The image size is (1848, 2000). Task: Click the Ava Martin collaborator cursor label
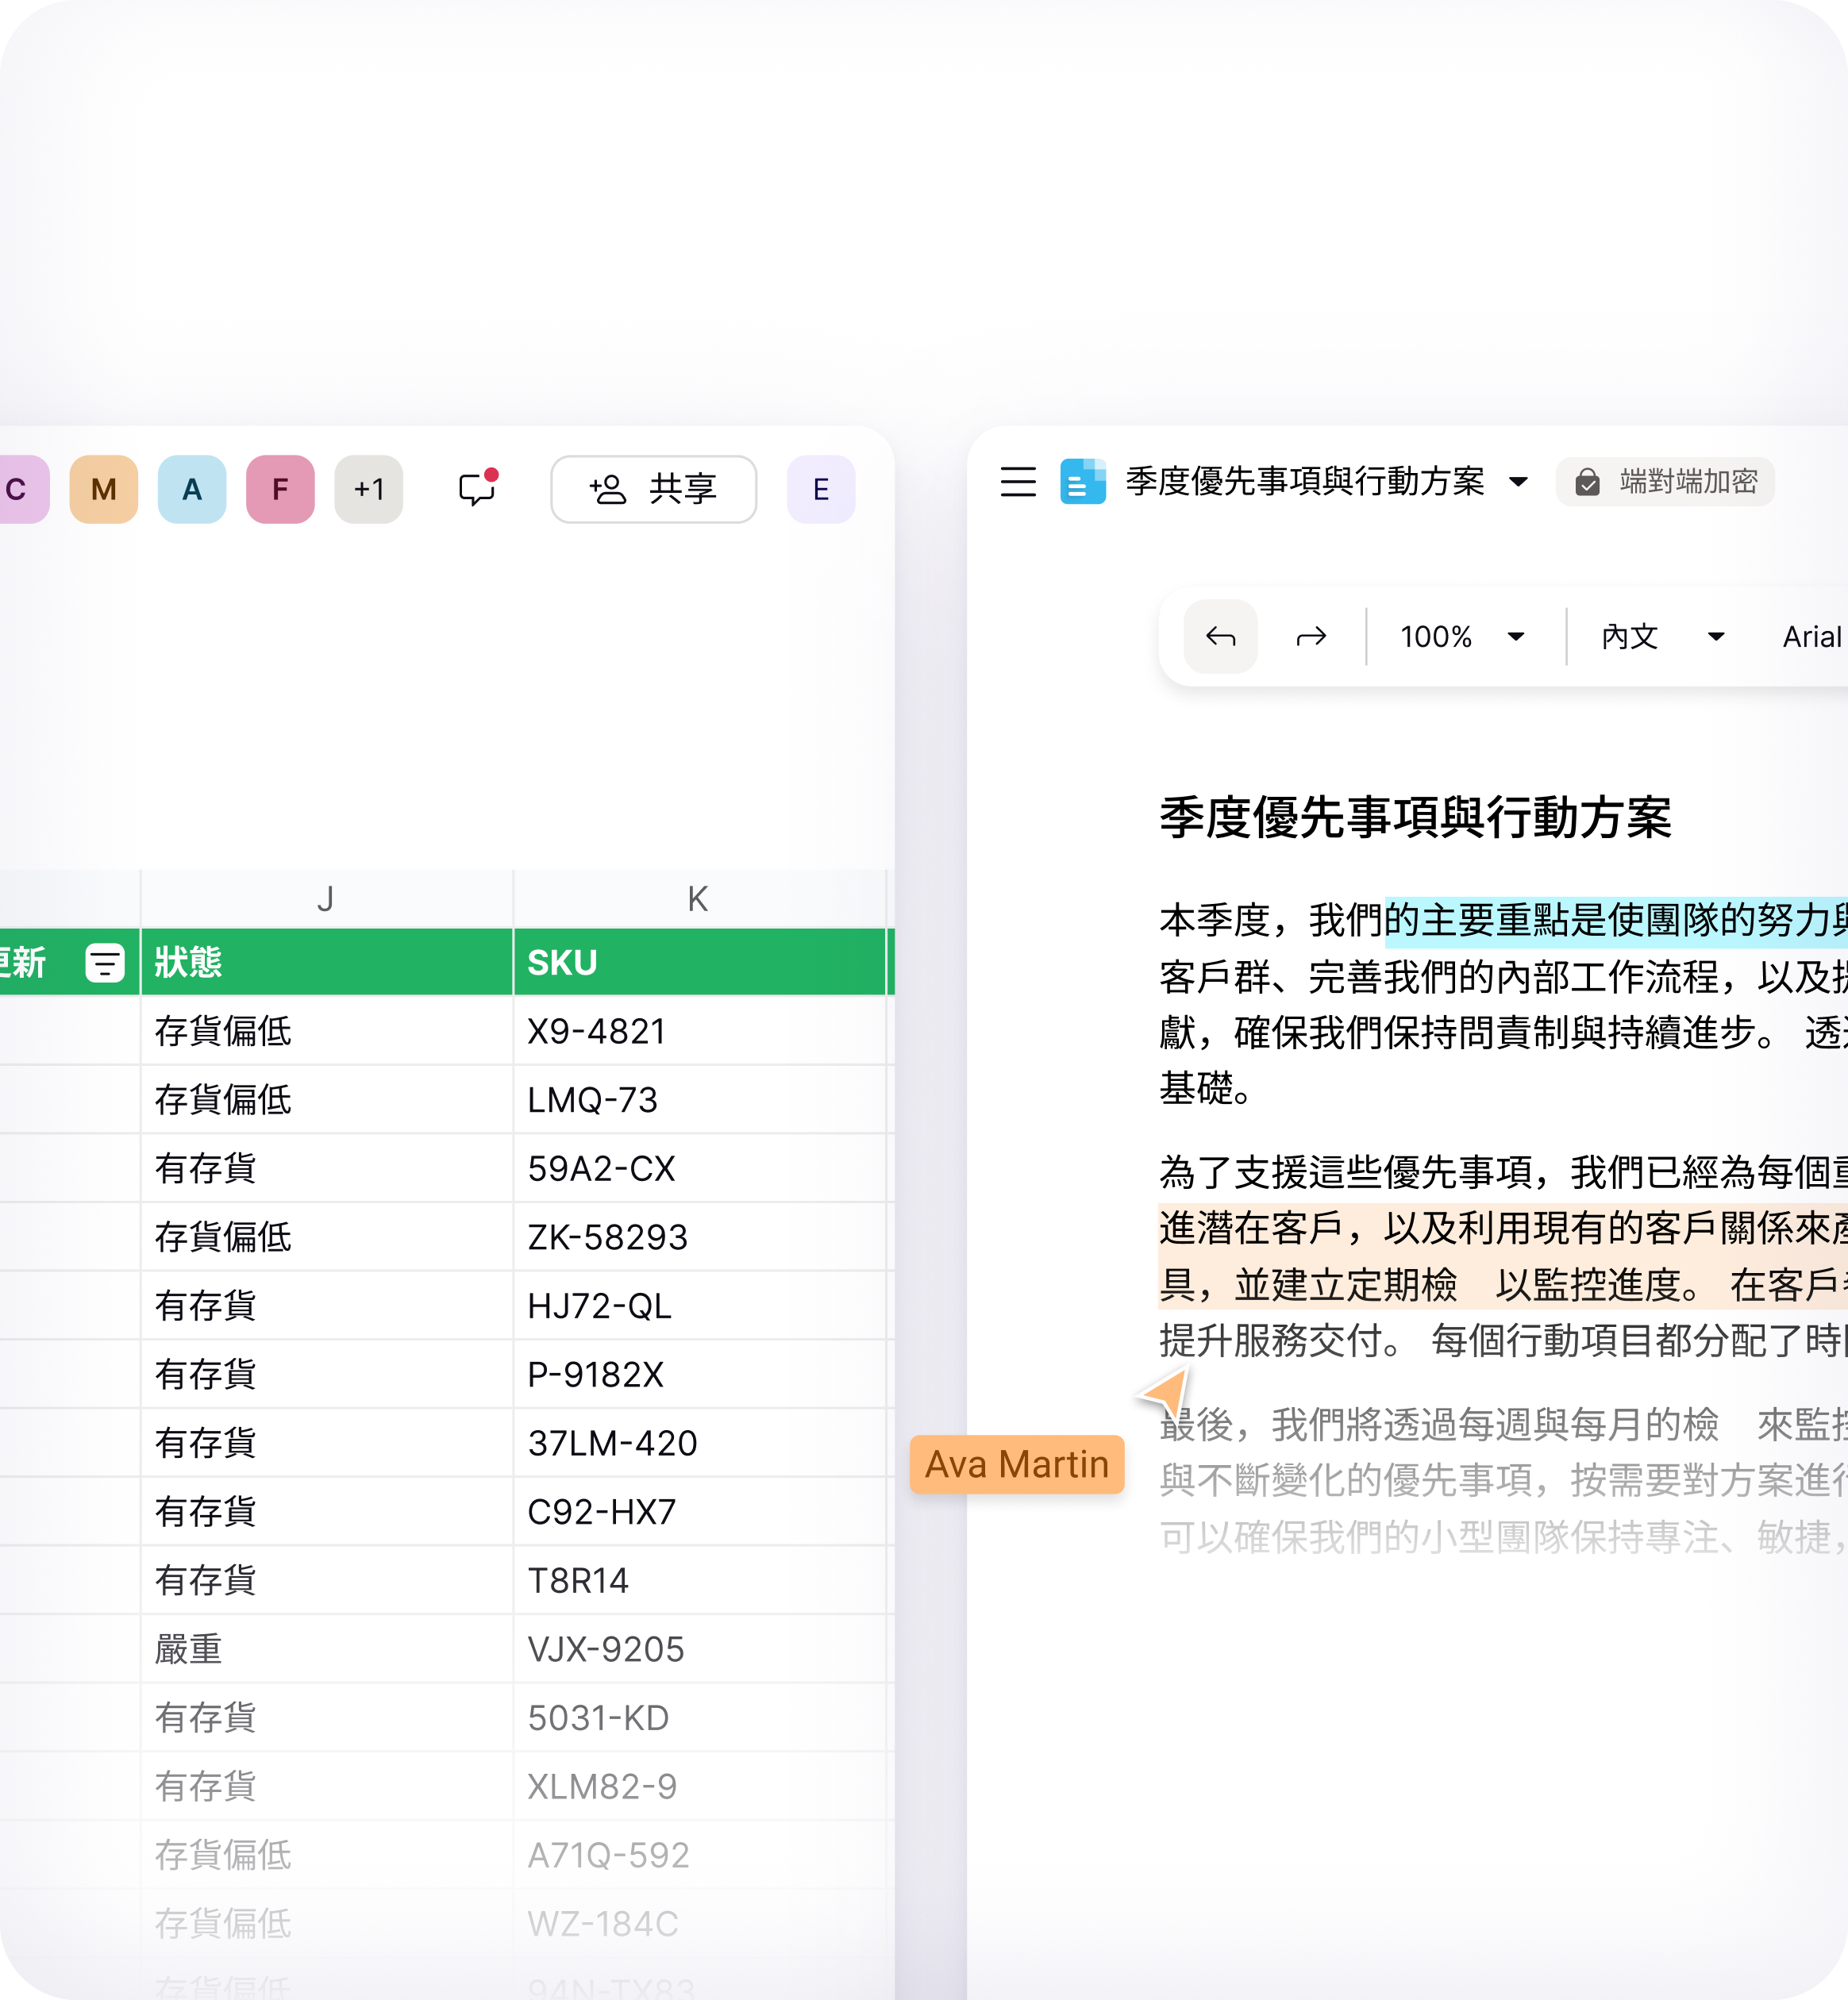pyautogui.click(x=1017, y=1464)
